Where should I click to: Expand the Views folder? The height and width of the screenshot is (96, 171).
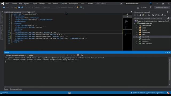pyautogui.click(x=137, y=34)
